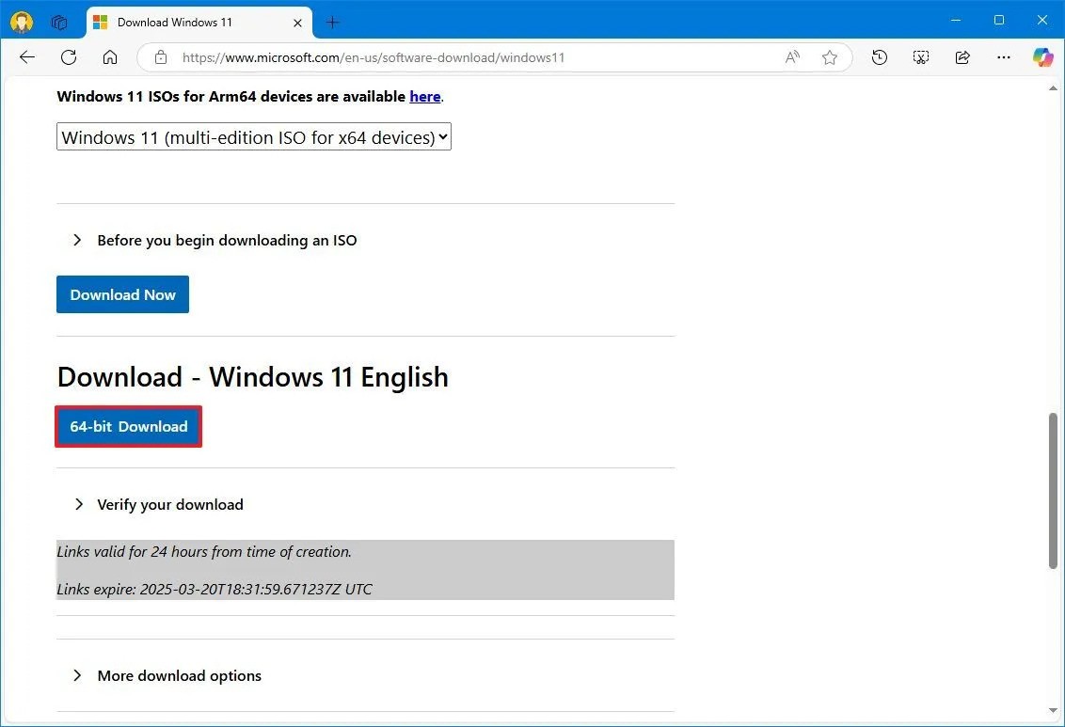The image size is (1065, 727).
Task: Click the "64-bit Download" button
Action: 128,426
